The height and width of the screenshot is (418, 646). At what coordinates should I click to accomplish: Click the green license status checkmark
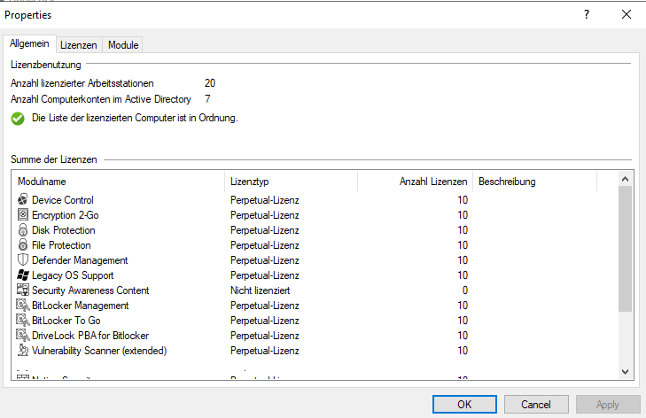click(x=18, y=118)
